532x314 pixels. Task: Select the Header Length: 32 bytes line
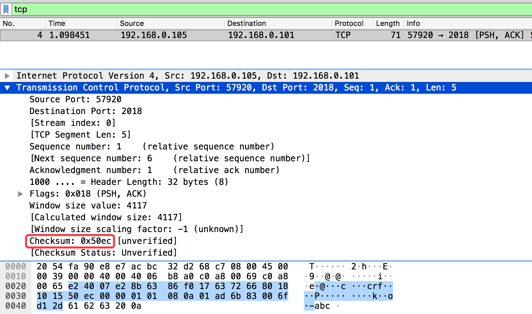click(x=129, y=182)
